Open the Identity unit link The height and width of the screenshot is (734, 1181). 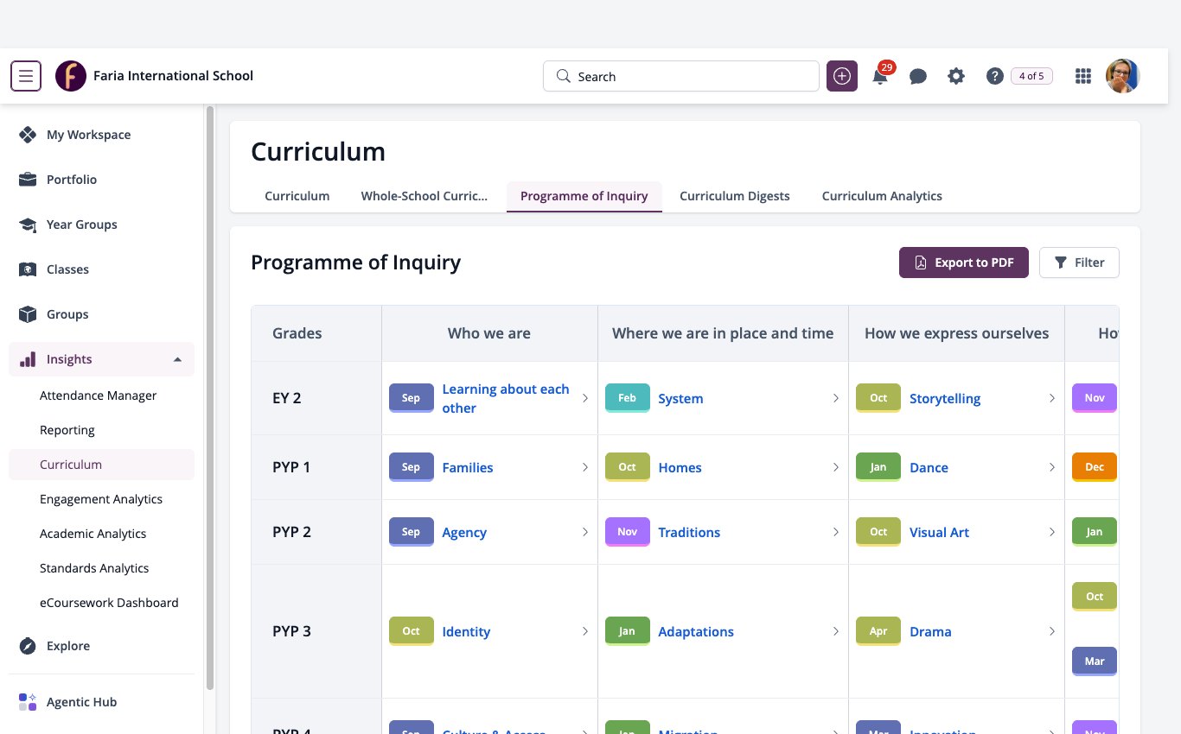pos(466,631)
